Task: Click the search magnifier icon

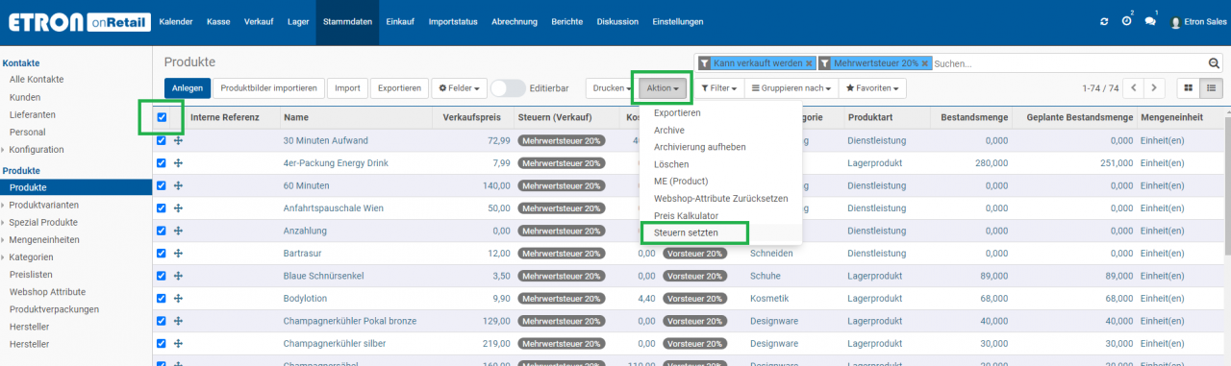Action: (1214, 63)
